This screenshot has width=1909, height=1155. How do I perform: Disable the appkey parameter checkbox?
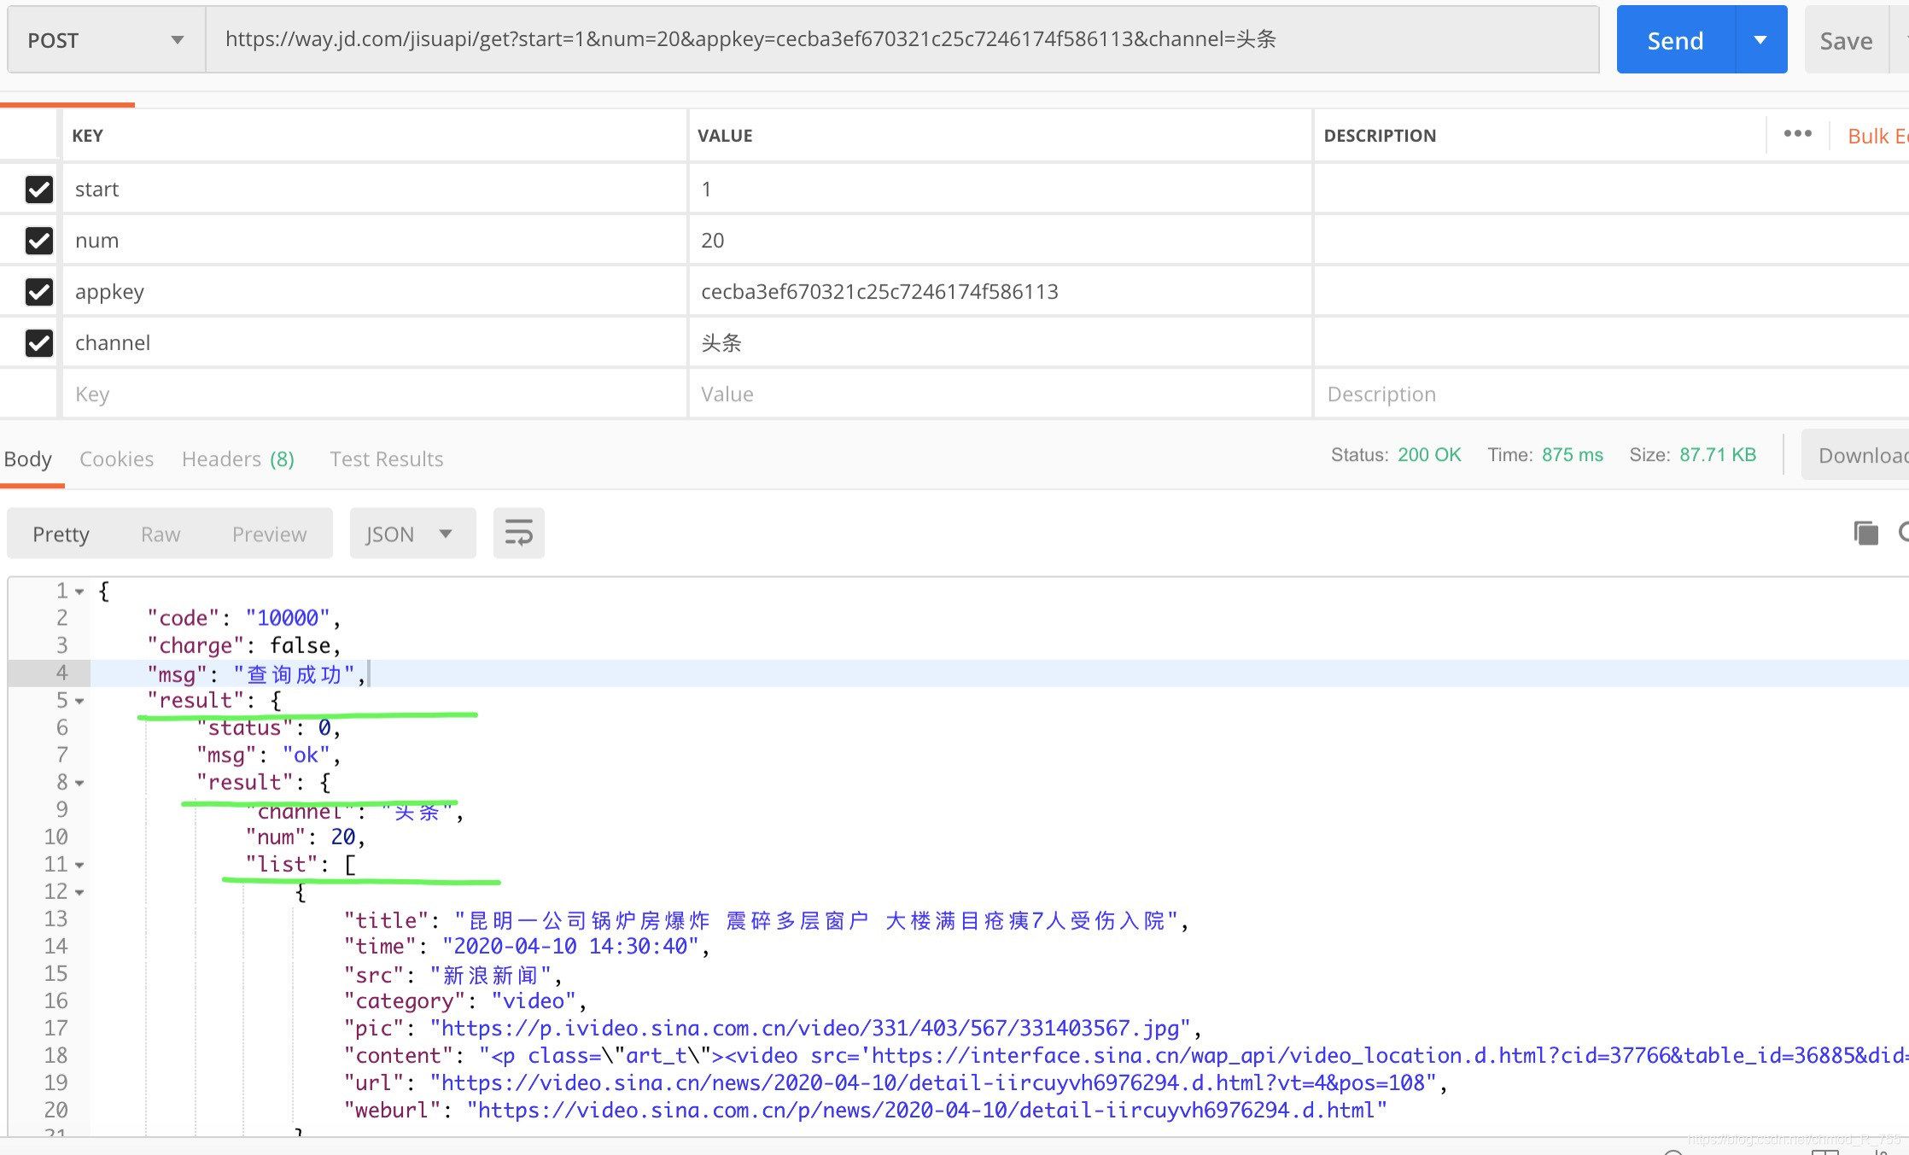(x=39, y=292)
